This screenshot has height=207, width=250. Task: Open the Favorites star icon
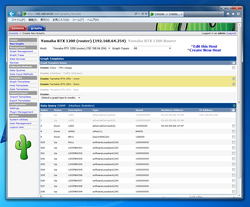[x=233, y=14]
